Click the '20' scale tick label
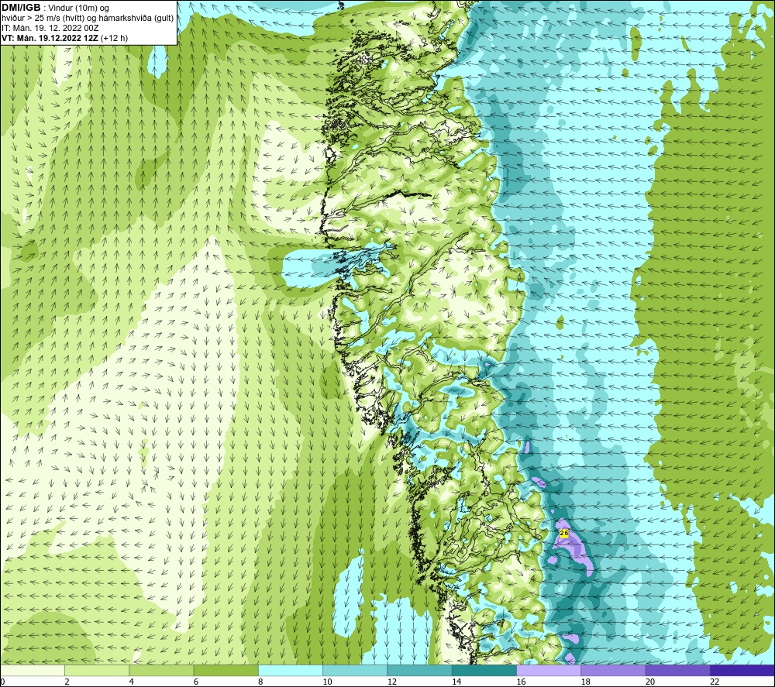The width and height of the screenshot is (775, 687). click(x=650, y=682)
